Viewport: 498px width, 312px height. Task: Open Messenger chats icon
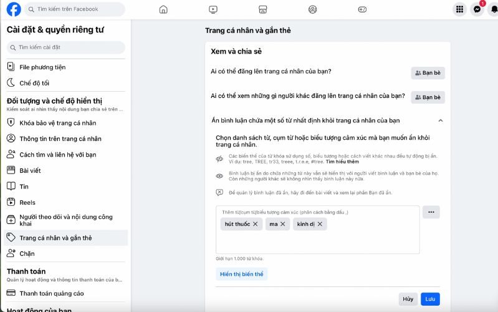477,9
